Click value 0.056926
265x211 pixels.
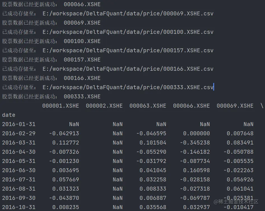pos(240,179)
